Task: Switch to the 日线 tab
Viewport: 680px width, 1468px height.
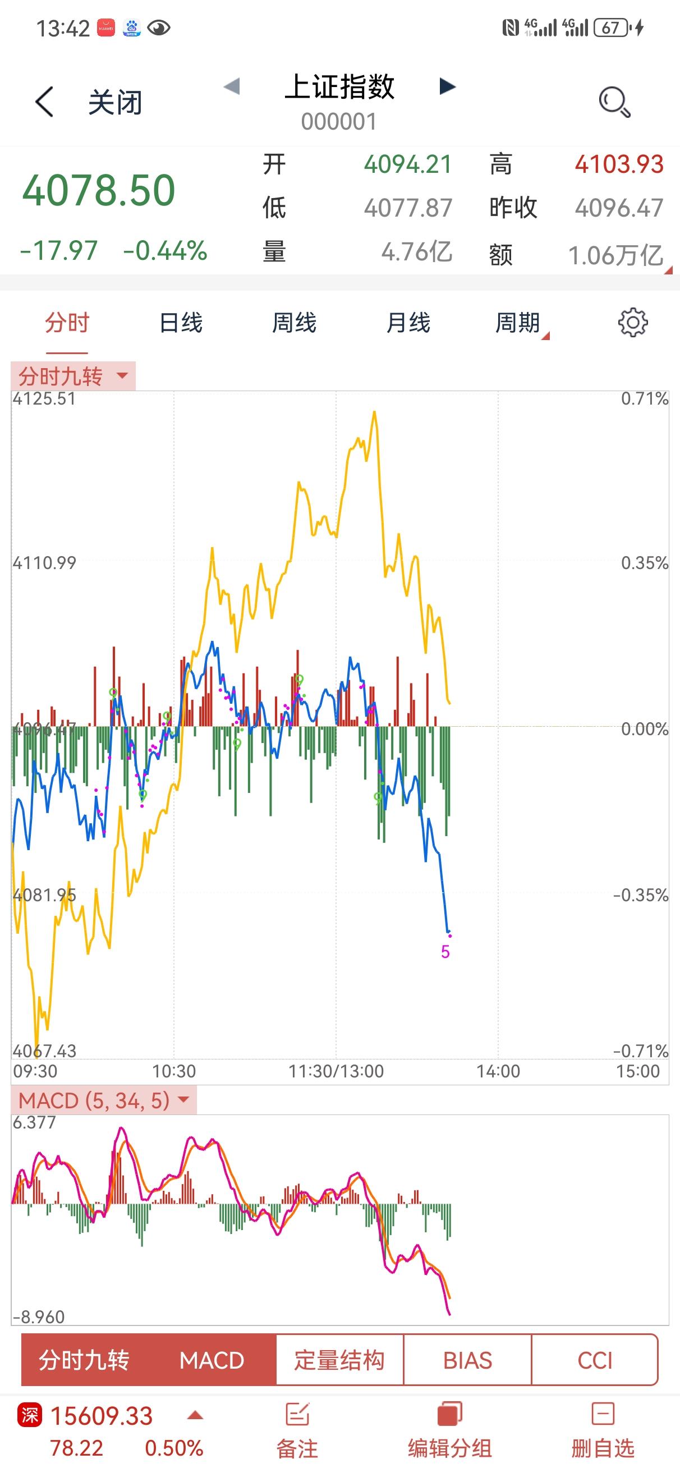Action: [x=181, y=323]
